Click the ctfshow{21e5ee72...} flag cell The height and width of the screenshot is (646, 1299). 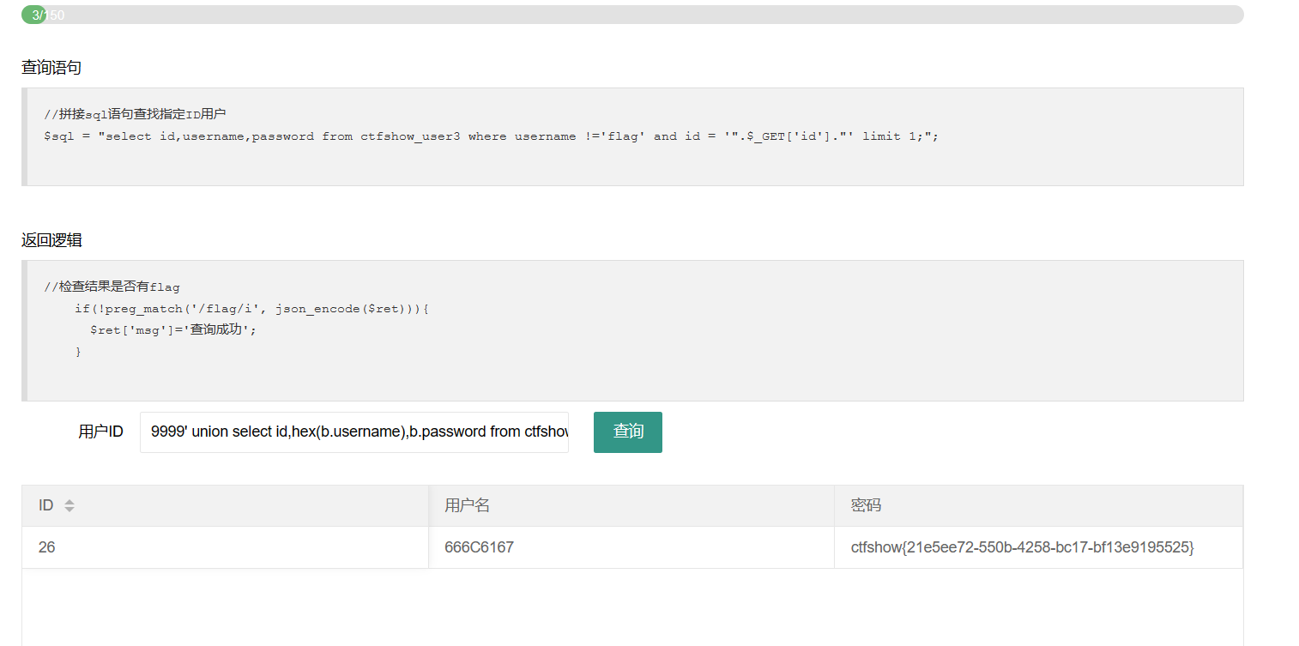(1038, 547)
